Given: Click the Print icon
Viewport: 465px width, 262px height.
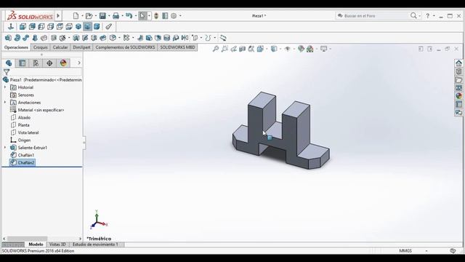Looking at the screenshot, I should [x=116, y=16].
